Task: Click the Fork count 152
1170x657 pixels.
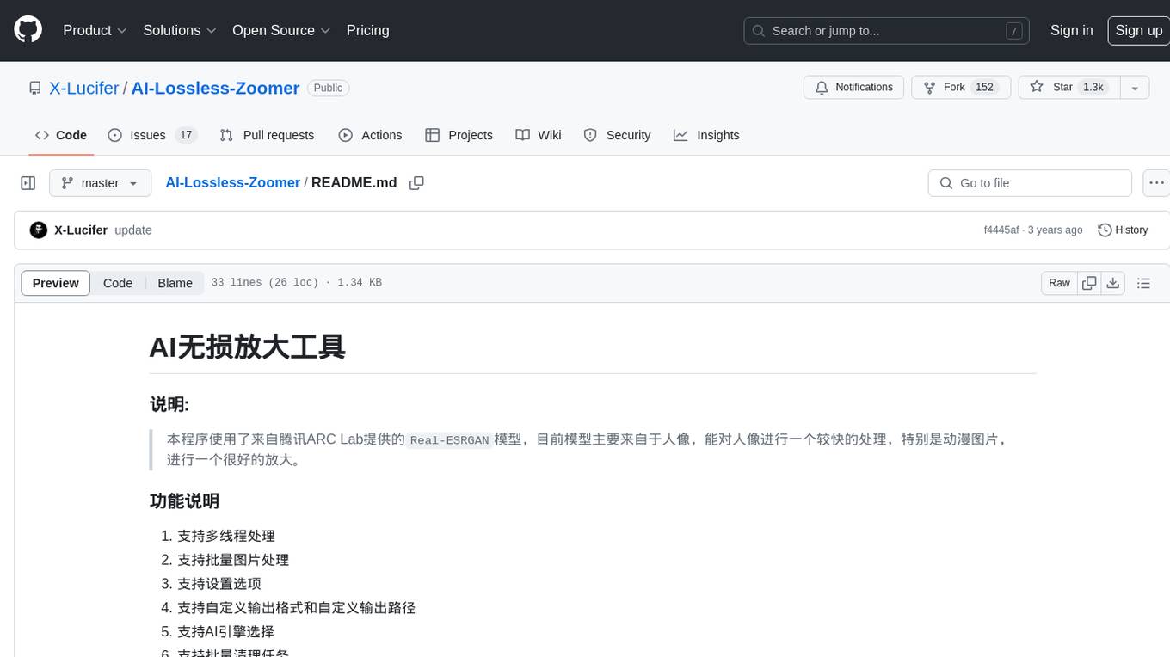Action: click(x=985, y=88)
